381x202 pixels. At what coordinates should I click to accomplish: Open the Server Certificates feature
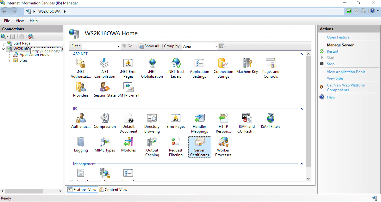[x=199, y=147]
